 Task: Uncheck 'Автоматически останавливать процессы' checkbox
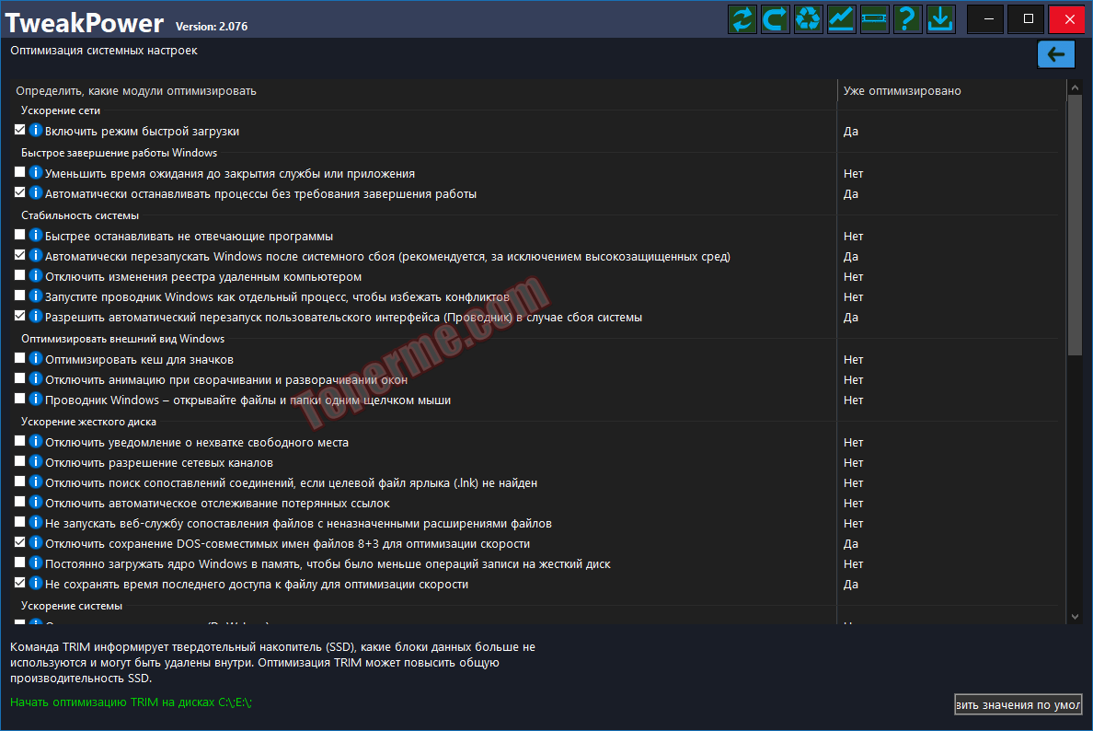[x=19, y=192]
